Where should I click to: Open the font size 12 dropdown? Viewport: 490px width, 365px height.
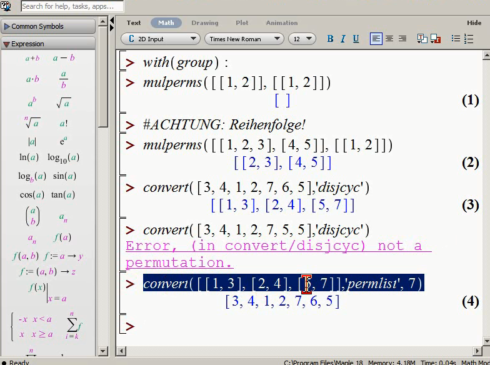302,39
